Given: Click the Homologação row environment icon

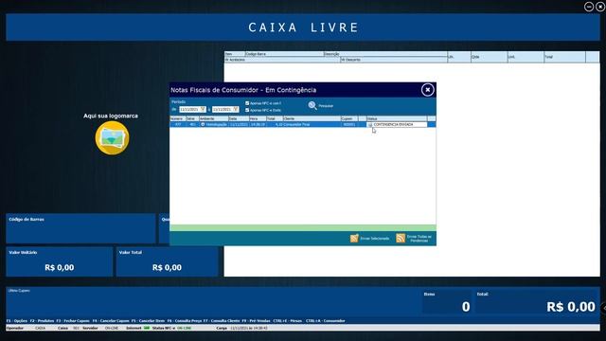Looking at the screenshot, I should pos(203,124).
